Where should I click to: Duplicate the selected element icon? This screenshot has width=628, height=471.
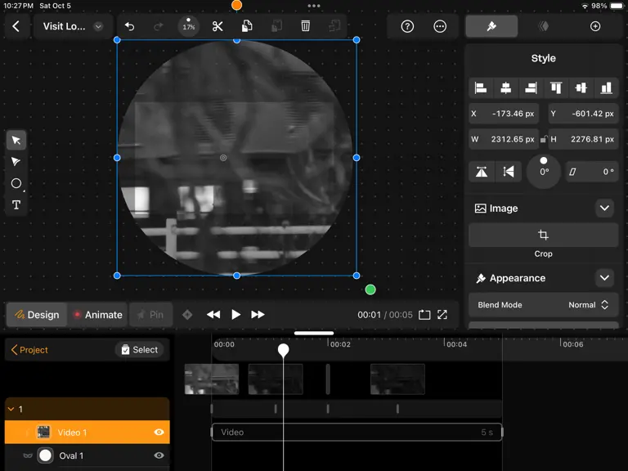pos(334,26)
